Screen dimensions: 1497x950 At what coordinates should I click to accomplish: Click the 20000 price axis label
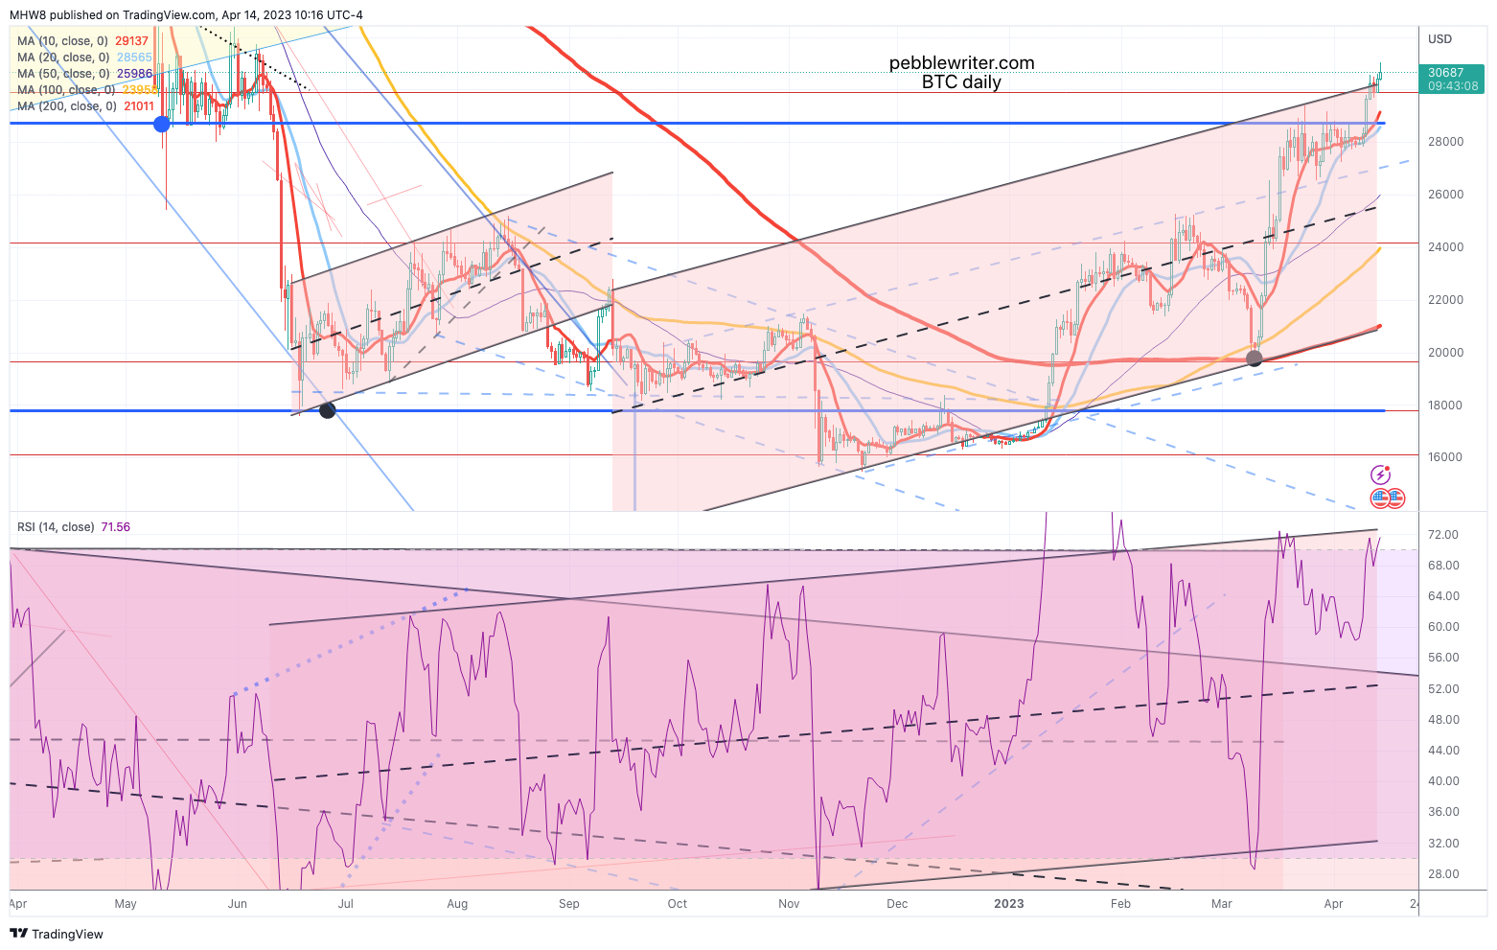pyautogui.click(x=1445, y=353)
